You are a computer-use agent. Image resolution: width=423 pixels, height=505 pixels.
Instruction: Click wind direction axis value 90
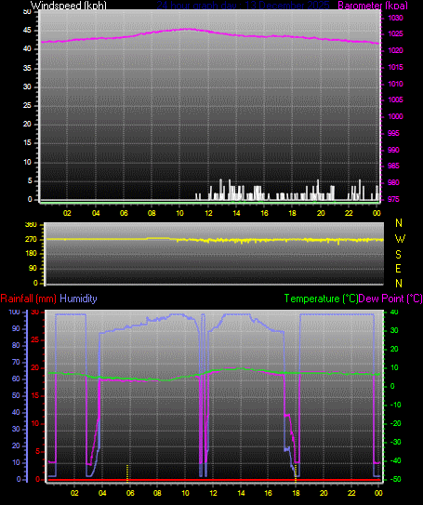pyautogui.click(x=33, y=268)
